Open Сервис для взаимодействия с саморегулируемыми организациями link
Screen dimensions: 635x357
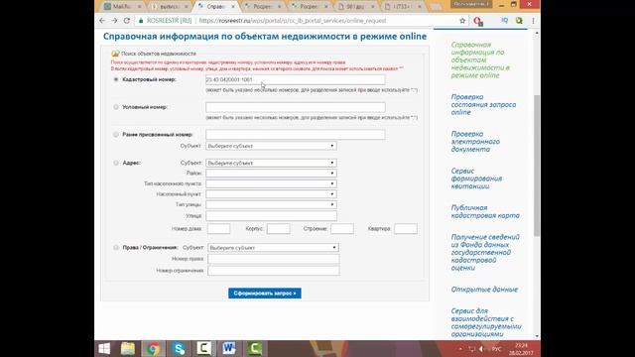pyautogui.click(x=486, y=322)
